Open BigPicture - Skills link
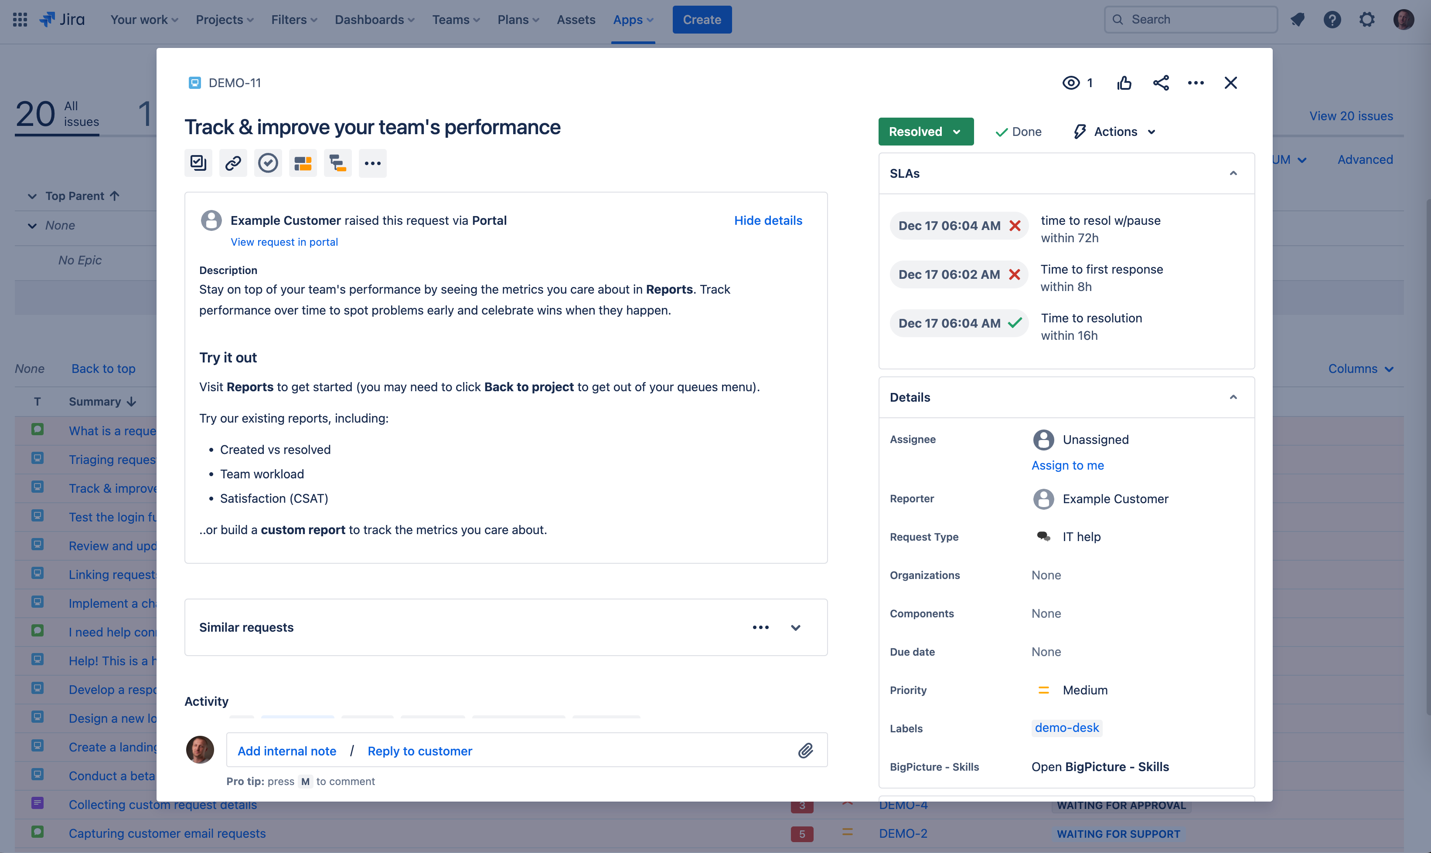This screenshot has width=1431, height=853. click(x=1100, y=767)
